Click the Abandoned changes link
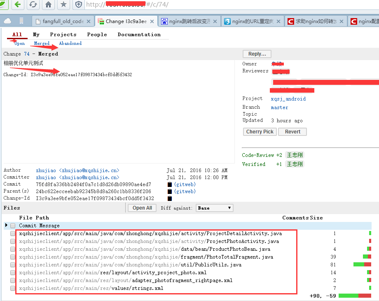Image resolution: width=379 pixels, height=301 pixels. click(70, 44)
